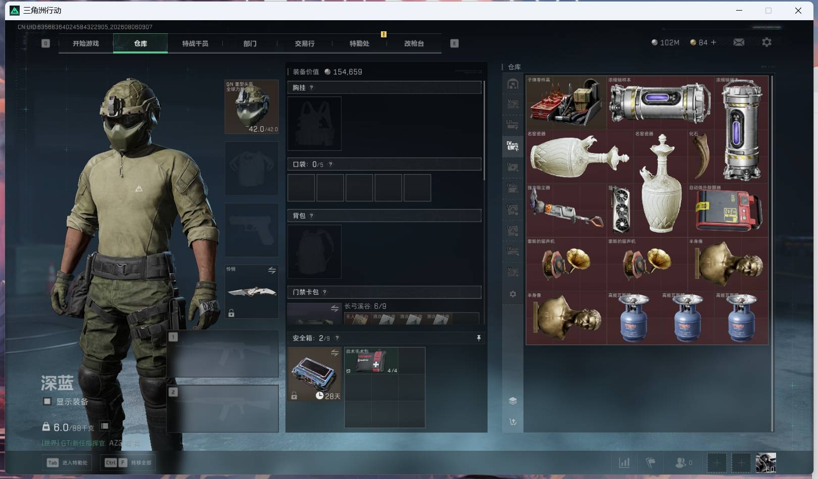Expand weight details list icon
This screenshot has height=479, width=818.
105,427
